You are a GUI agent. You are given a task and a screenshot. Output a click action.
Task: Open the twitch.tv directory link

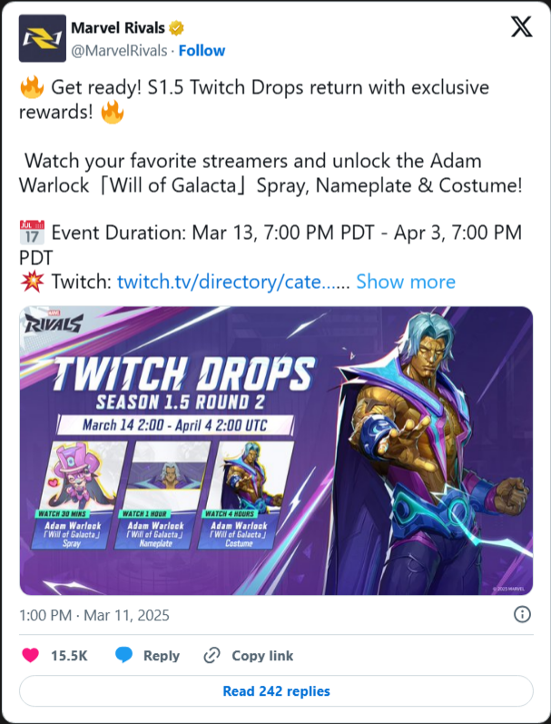coord(233,282)
